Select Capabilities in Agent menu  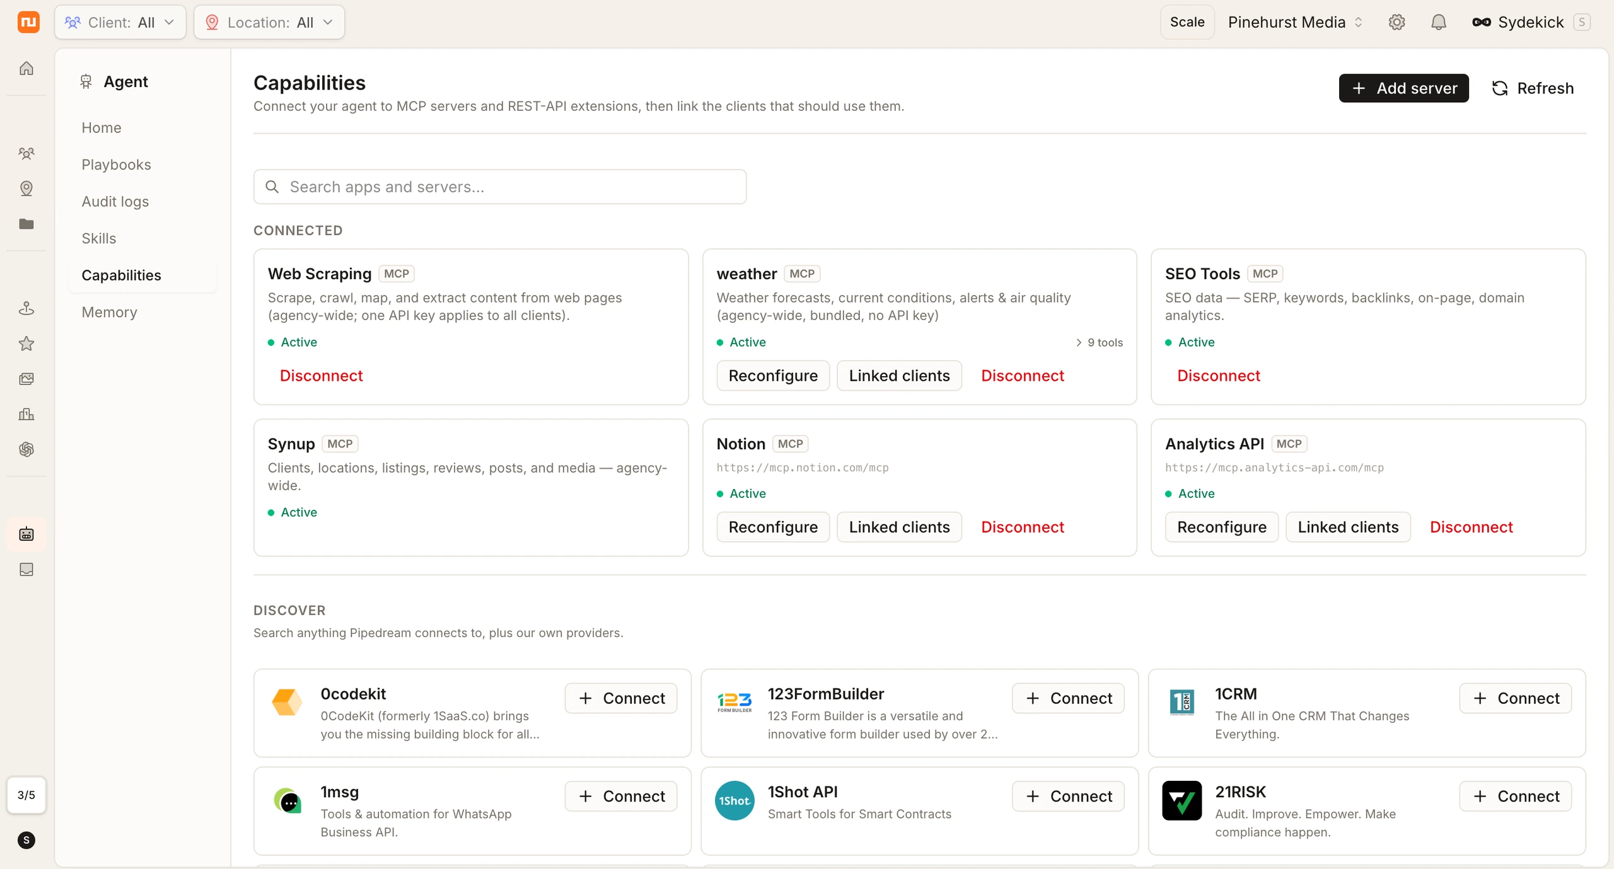point(143,275)
